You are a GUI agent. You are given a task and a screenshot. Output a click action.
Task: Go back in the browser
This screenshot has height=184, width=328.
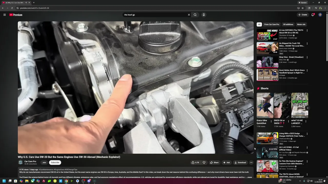point(3,8)
